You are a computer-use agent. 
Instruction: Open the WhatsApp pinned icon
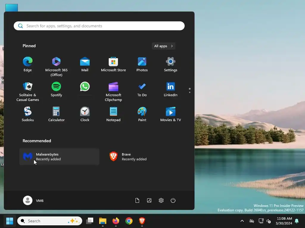(x=85, y=87)
